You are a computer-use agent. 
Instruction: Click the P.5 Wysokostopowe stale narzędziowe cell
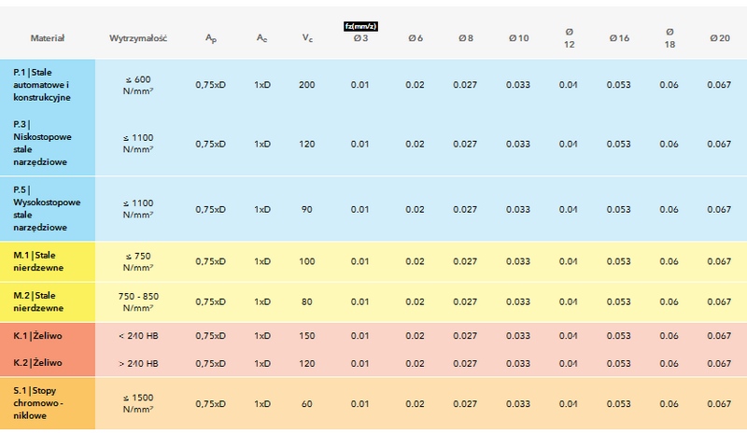pyautogui.click(x=47, y=209)
